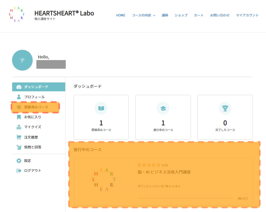Click the 進行中のコース section heading
The width and height of the screenshot is (266, 212).
point(87,150)
